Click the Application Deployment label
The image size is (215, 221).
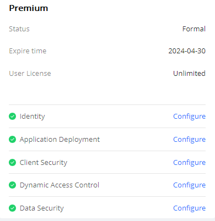(x=60, y=140)
